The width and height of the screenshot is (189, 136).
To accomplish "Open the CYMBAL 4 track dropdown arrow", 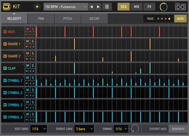I will [27, 120].
